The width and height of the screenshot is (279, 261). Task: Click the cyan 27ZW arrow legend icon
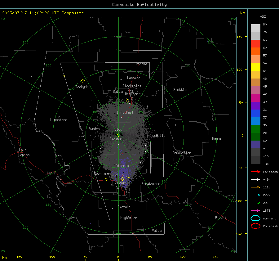[255, 195]
